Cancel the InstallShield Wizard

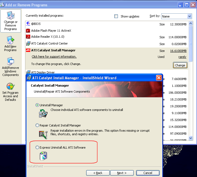148,173
